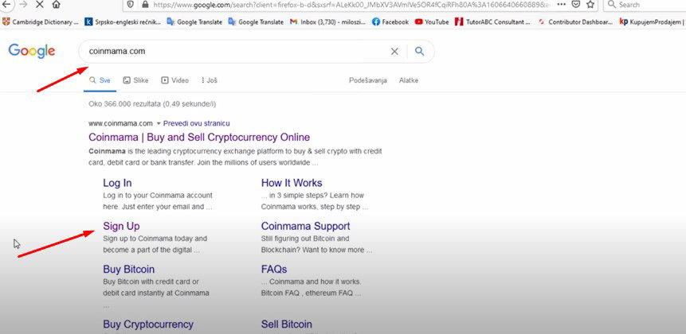This screenshot has height=334, width=686.
Task: Click the browser home icon
Action: [56, 4]
